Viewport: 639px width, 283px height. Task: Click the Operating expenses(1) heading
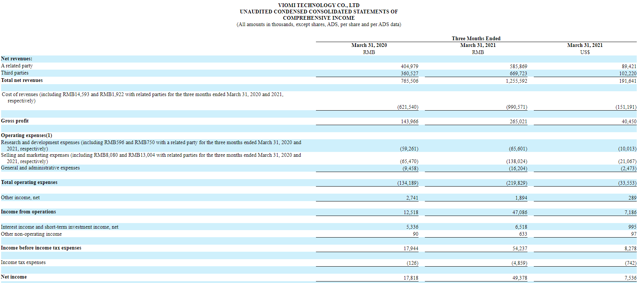26,136
